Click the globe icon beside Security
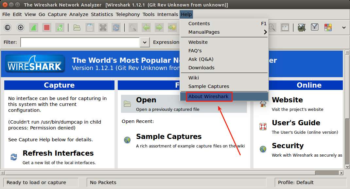350x189 pixels. pyautogui.click(x=263, y=149)
